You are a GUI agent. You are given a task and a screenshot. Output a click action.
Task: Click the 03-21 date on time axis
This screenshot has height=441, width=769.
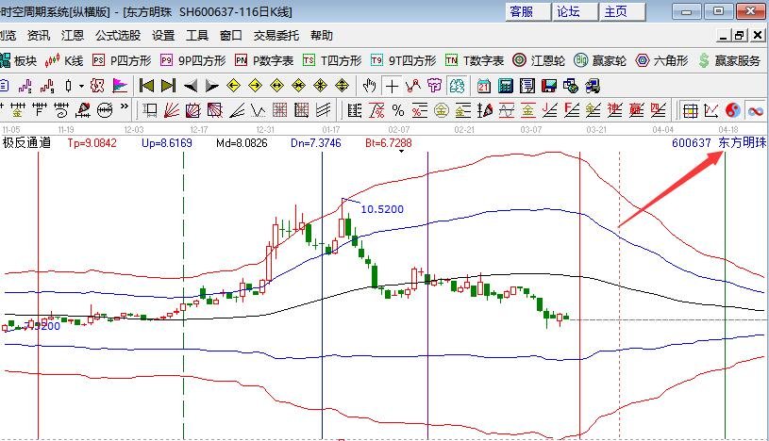coord(596,129)
